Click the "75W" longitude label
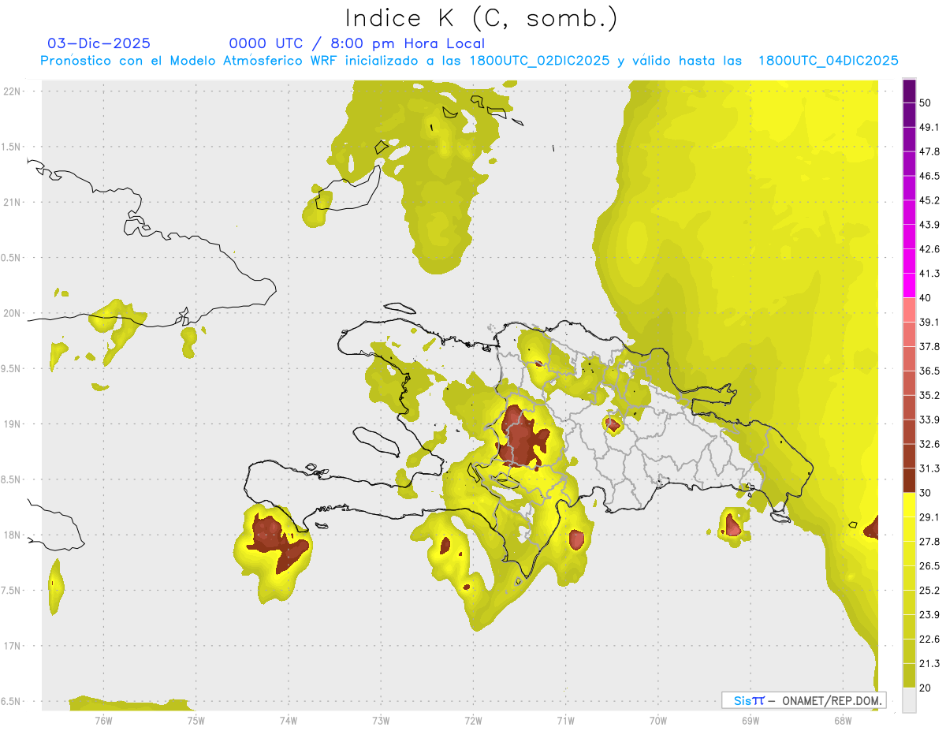This screenshot has width=946, height=731. [196, 719]
